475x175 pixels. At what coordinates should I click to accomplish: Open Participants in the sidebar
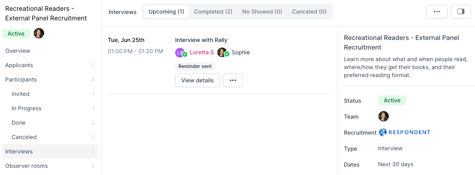(21, 80)
